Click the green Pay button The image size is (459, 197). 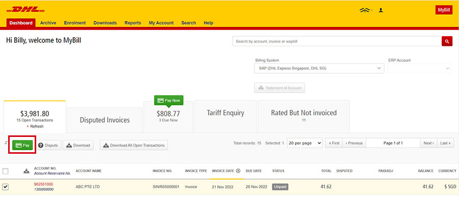pos(22,145)
